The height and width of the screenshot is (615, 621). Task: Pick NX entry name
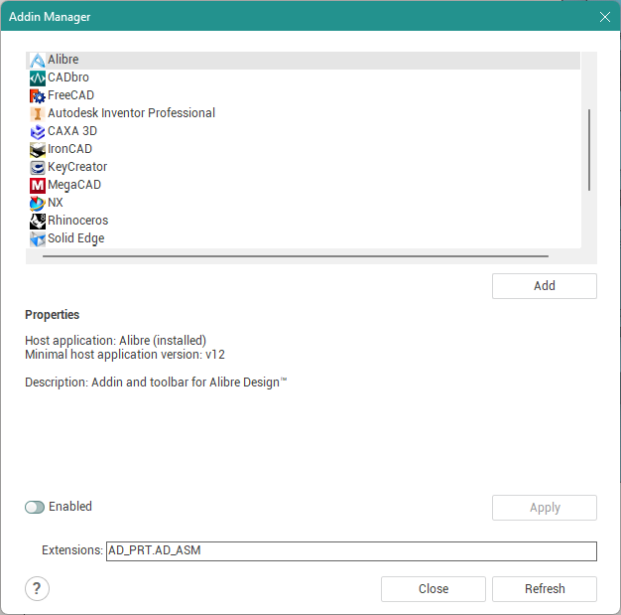click(x=56, y=203)
